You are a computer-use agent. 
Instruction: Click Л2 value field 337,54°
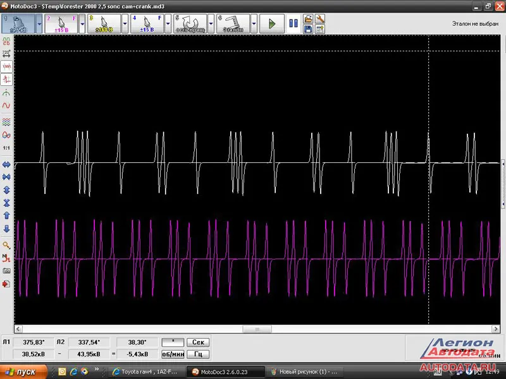(x=89, y=342)
